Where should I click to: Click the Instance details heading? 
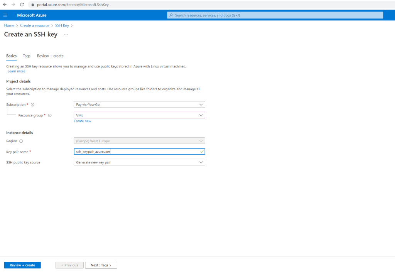pos(20,133)
